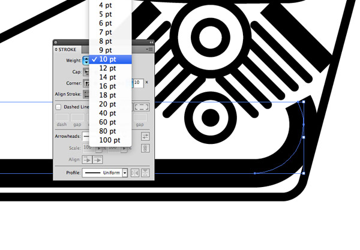The width and height of the screenshot is (360, 250).
Task: Pick 60 pt from weight list
Action: click(110, 122)
